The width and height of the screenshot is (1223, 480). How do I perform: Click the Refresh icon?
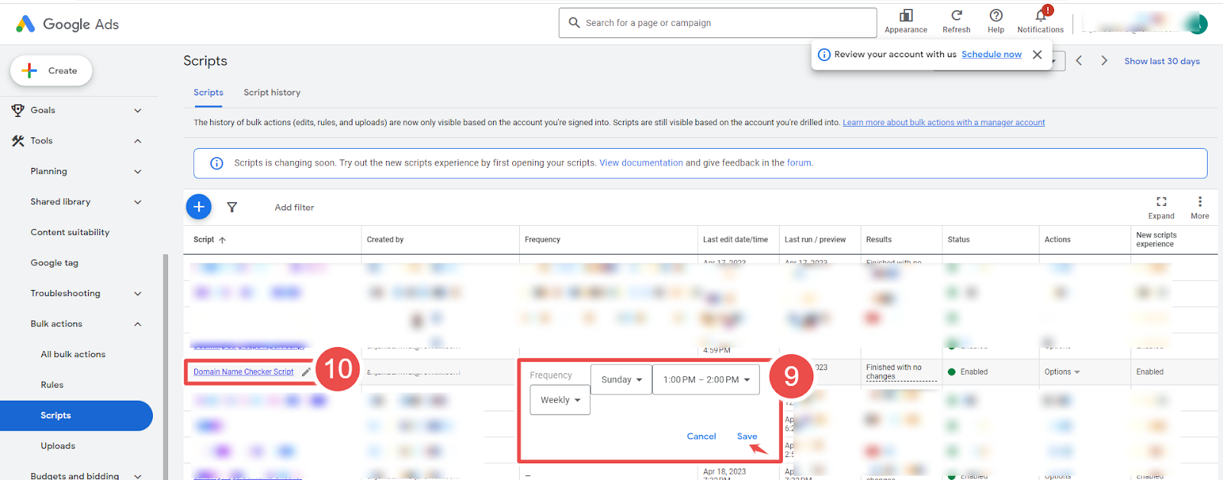(x=956, y=15)
